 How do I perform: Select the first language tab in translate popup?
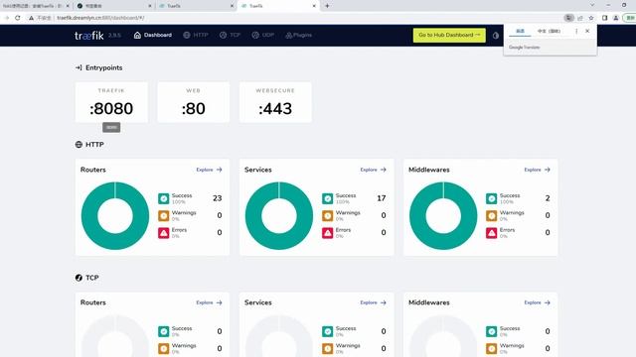pos(520,31)
